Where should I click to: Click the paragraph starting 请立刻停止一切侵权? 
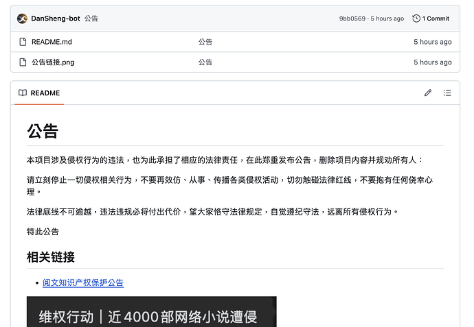click(229, 186)
